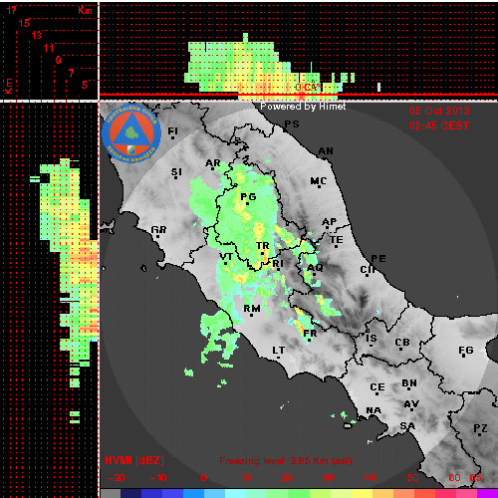Click the '5' altitude tick label
The image size is (498, 498).
click(x=85, y=85)
